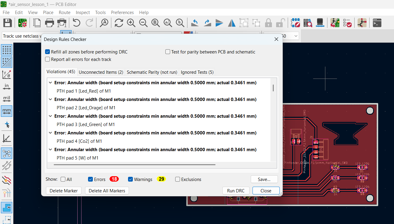The image size is (394, 224).
Task: Open the Scripting Console icon
Action: pyautogui.click(x=377, y=23)
